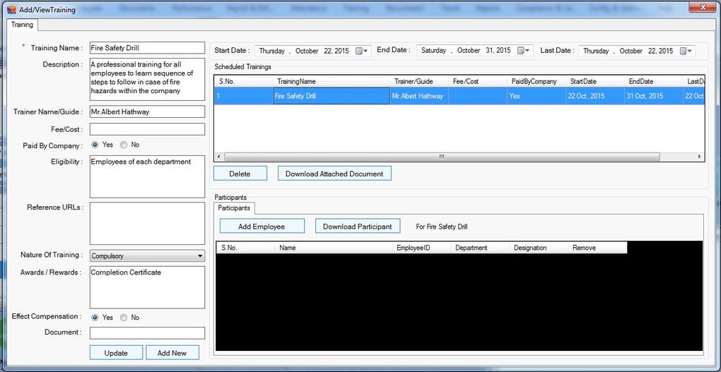Click Fee/Cost column header
721x372 pixels.
[x=479, y=81]
